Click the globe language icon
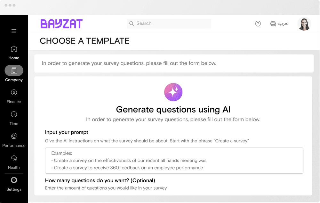The height and width of the screenshot is (203, 320). 273,24
